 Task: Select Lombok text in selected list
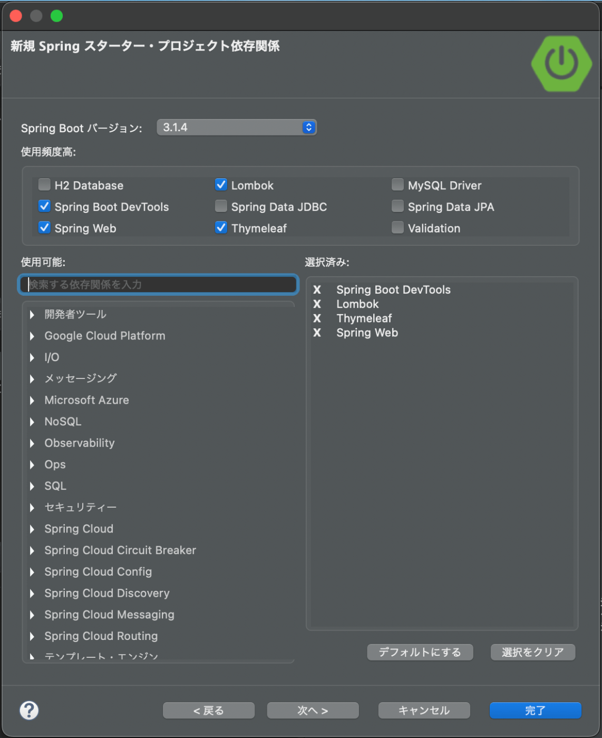coord(357,304)
